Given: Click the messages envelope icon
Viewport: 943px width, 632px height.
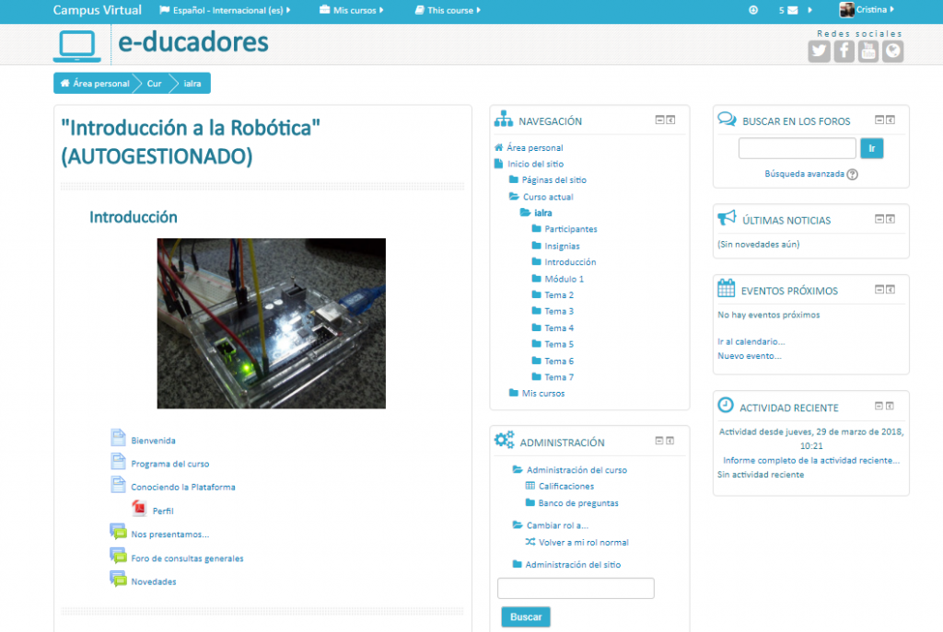Looking at the screenshot, I should [793, 11].
